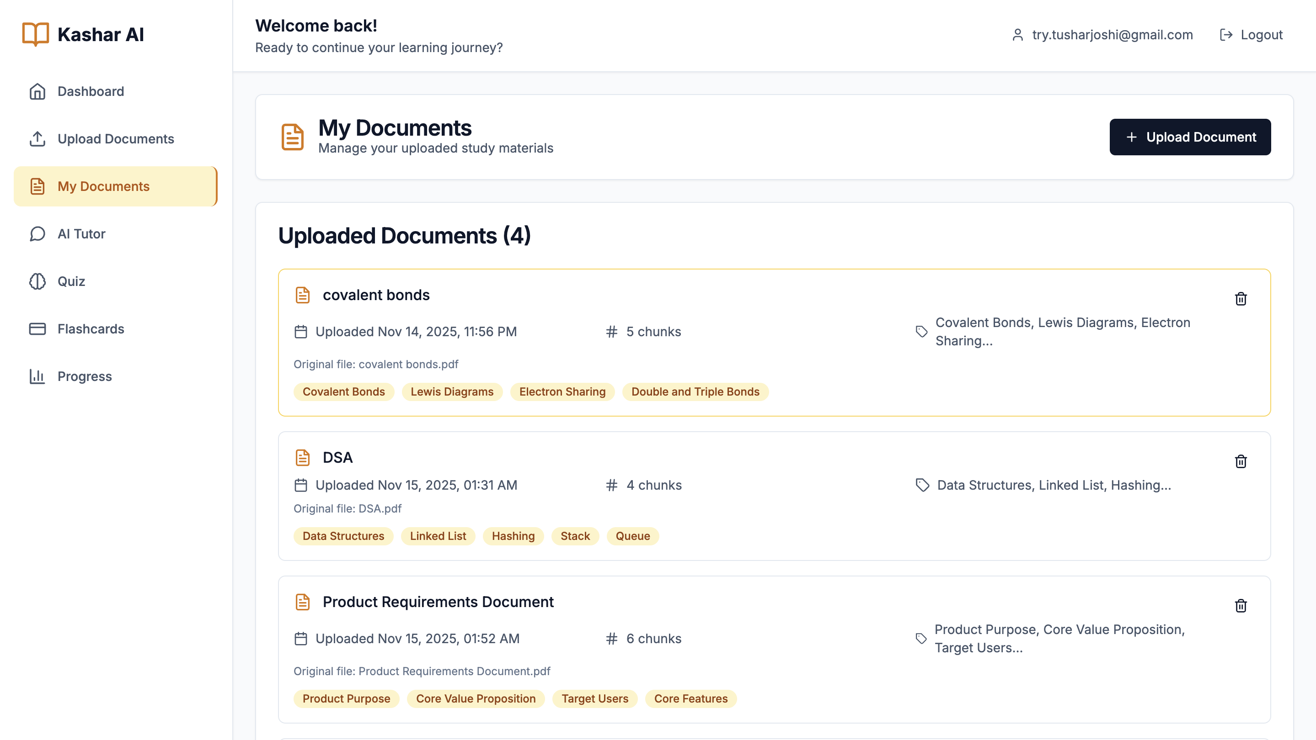Click the DSA file icon
The height and width of the screenshot is (740, 1316).
(302, 458)
